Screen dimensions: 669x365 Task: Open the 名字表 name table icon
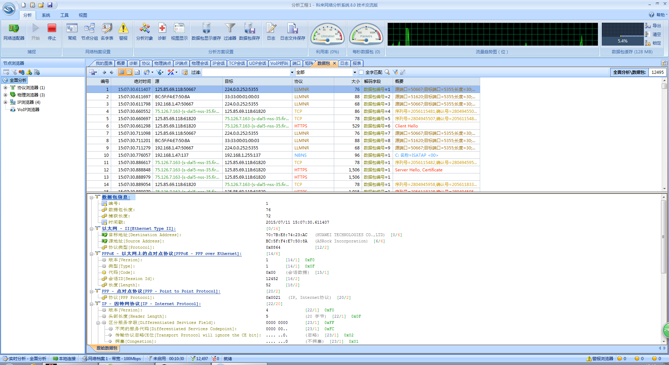107,28
